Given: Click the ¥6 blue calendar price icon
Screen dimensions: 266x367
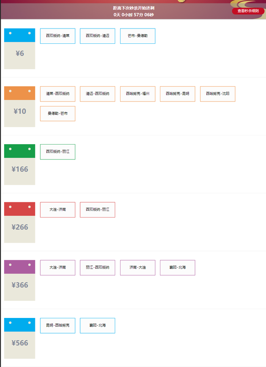Looking at the screenshot, I should coord(20,49).
